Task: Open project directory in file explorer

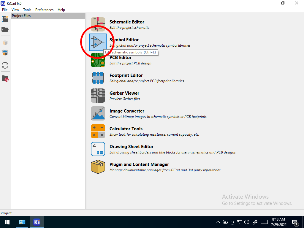Action: tap(5, 78)
